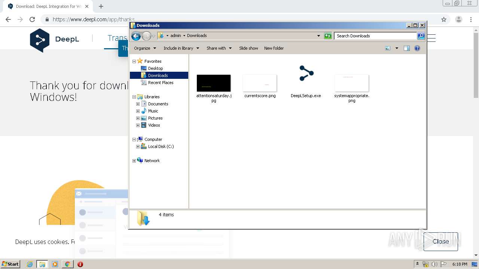Open Action Center flag tray icon

(442, 264)
